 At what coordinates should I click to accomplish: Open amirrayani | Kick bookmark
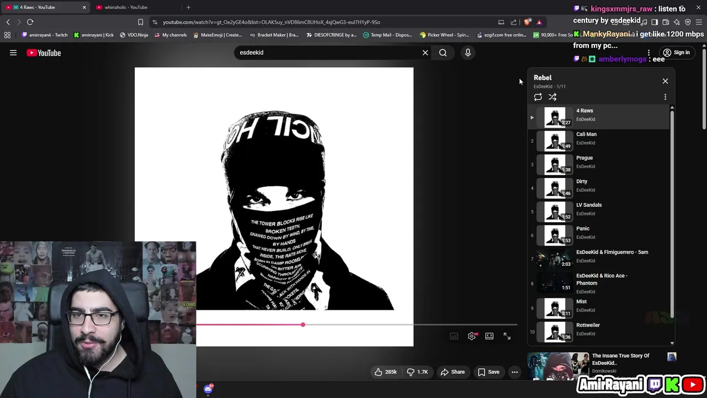(x=93, y=35)
